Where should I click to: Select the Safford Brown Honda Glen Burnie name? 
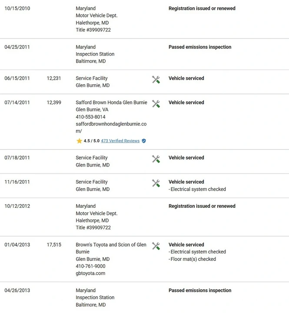[111, 103]
